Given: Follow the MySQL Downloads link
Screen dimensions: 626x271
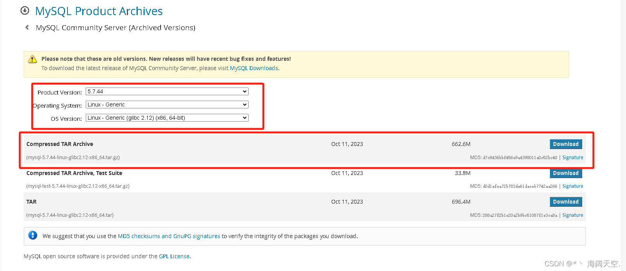Looking at the screenshot, I should coord(254,68).
